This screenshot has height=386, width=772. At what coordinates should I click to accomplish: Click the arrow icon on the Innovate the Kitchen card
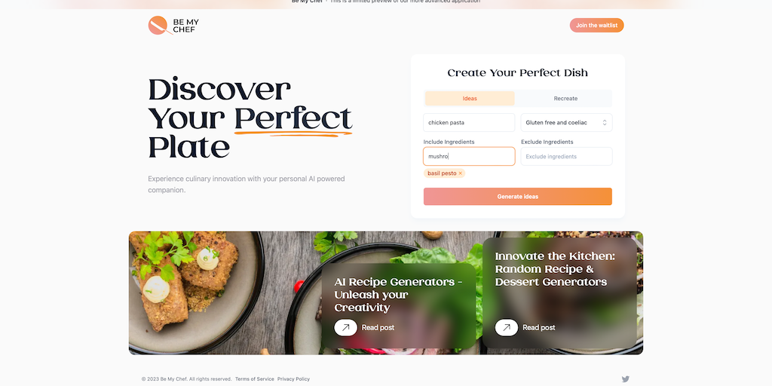[x=506, y=327]
